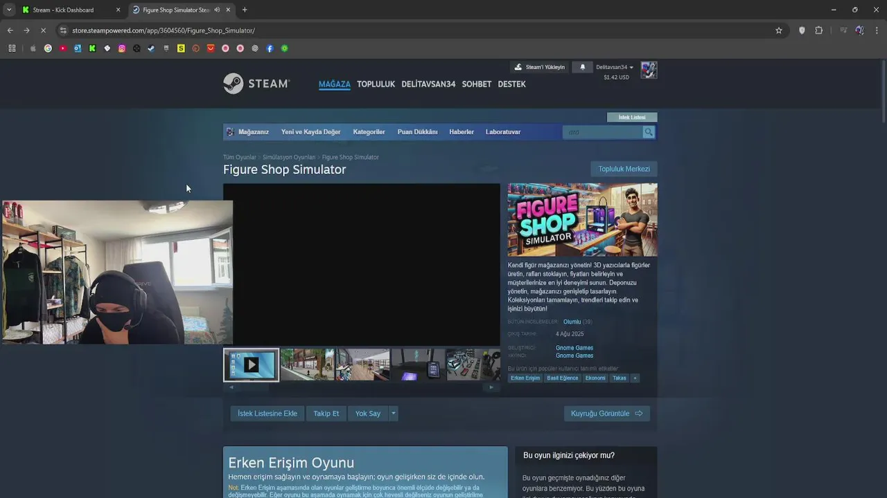Open the DESTEK nav item
The width and height of the screenshot is (887, 498).
pyautogui.click(x=511, y=84)
